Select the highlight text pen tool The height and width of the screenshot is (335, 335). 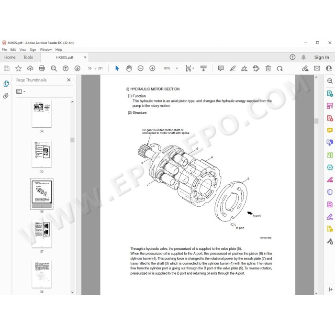tap(233, 68)
